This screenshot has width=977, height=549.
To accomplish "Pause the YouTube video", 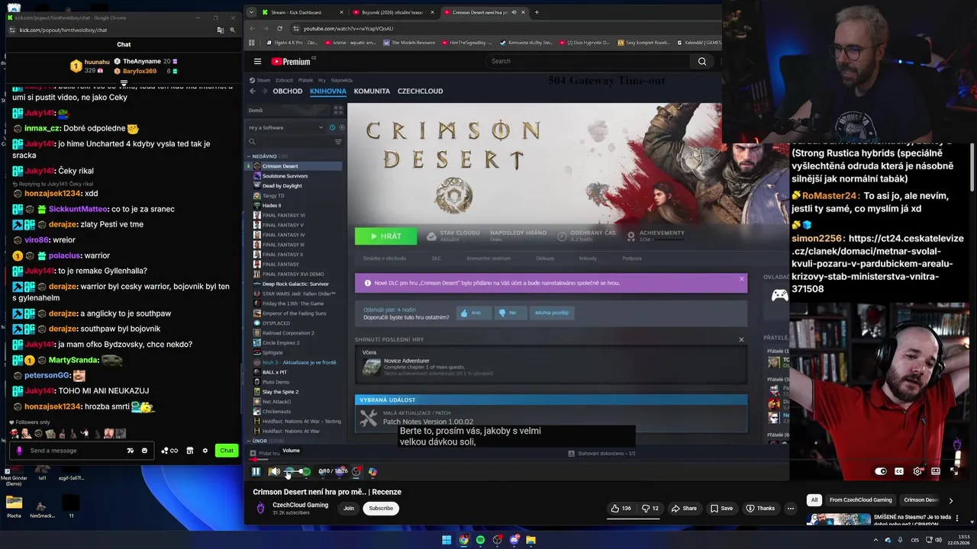I will coord(256,471).
